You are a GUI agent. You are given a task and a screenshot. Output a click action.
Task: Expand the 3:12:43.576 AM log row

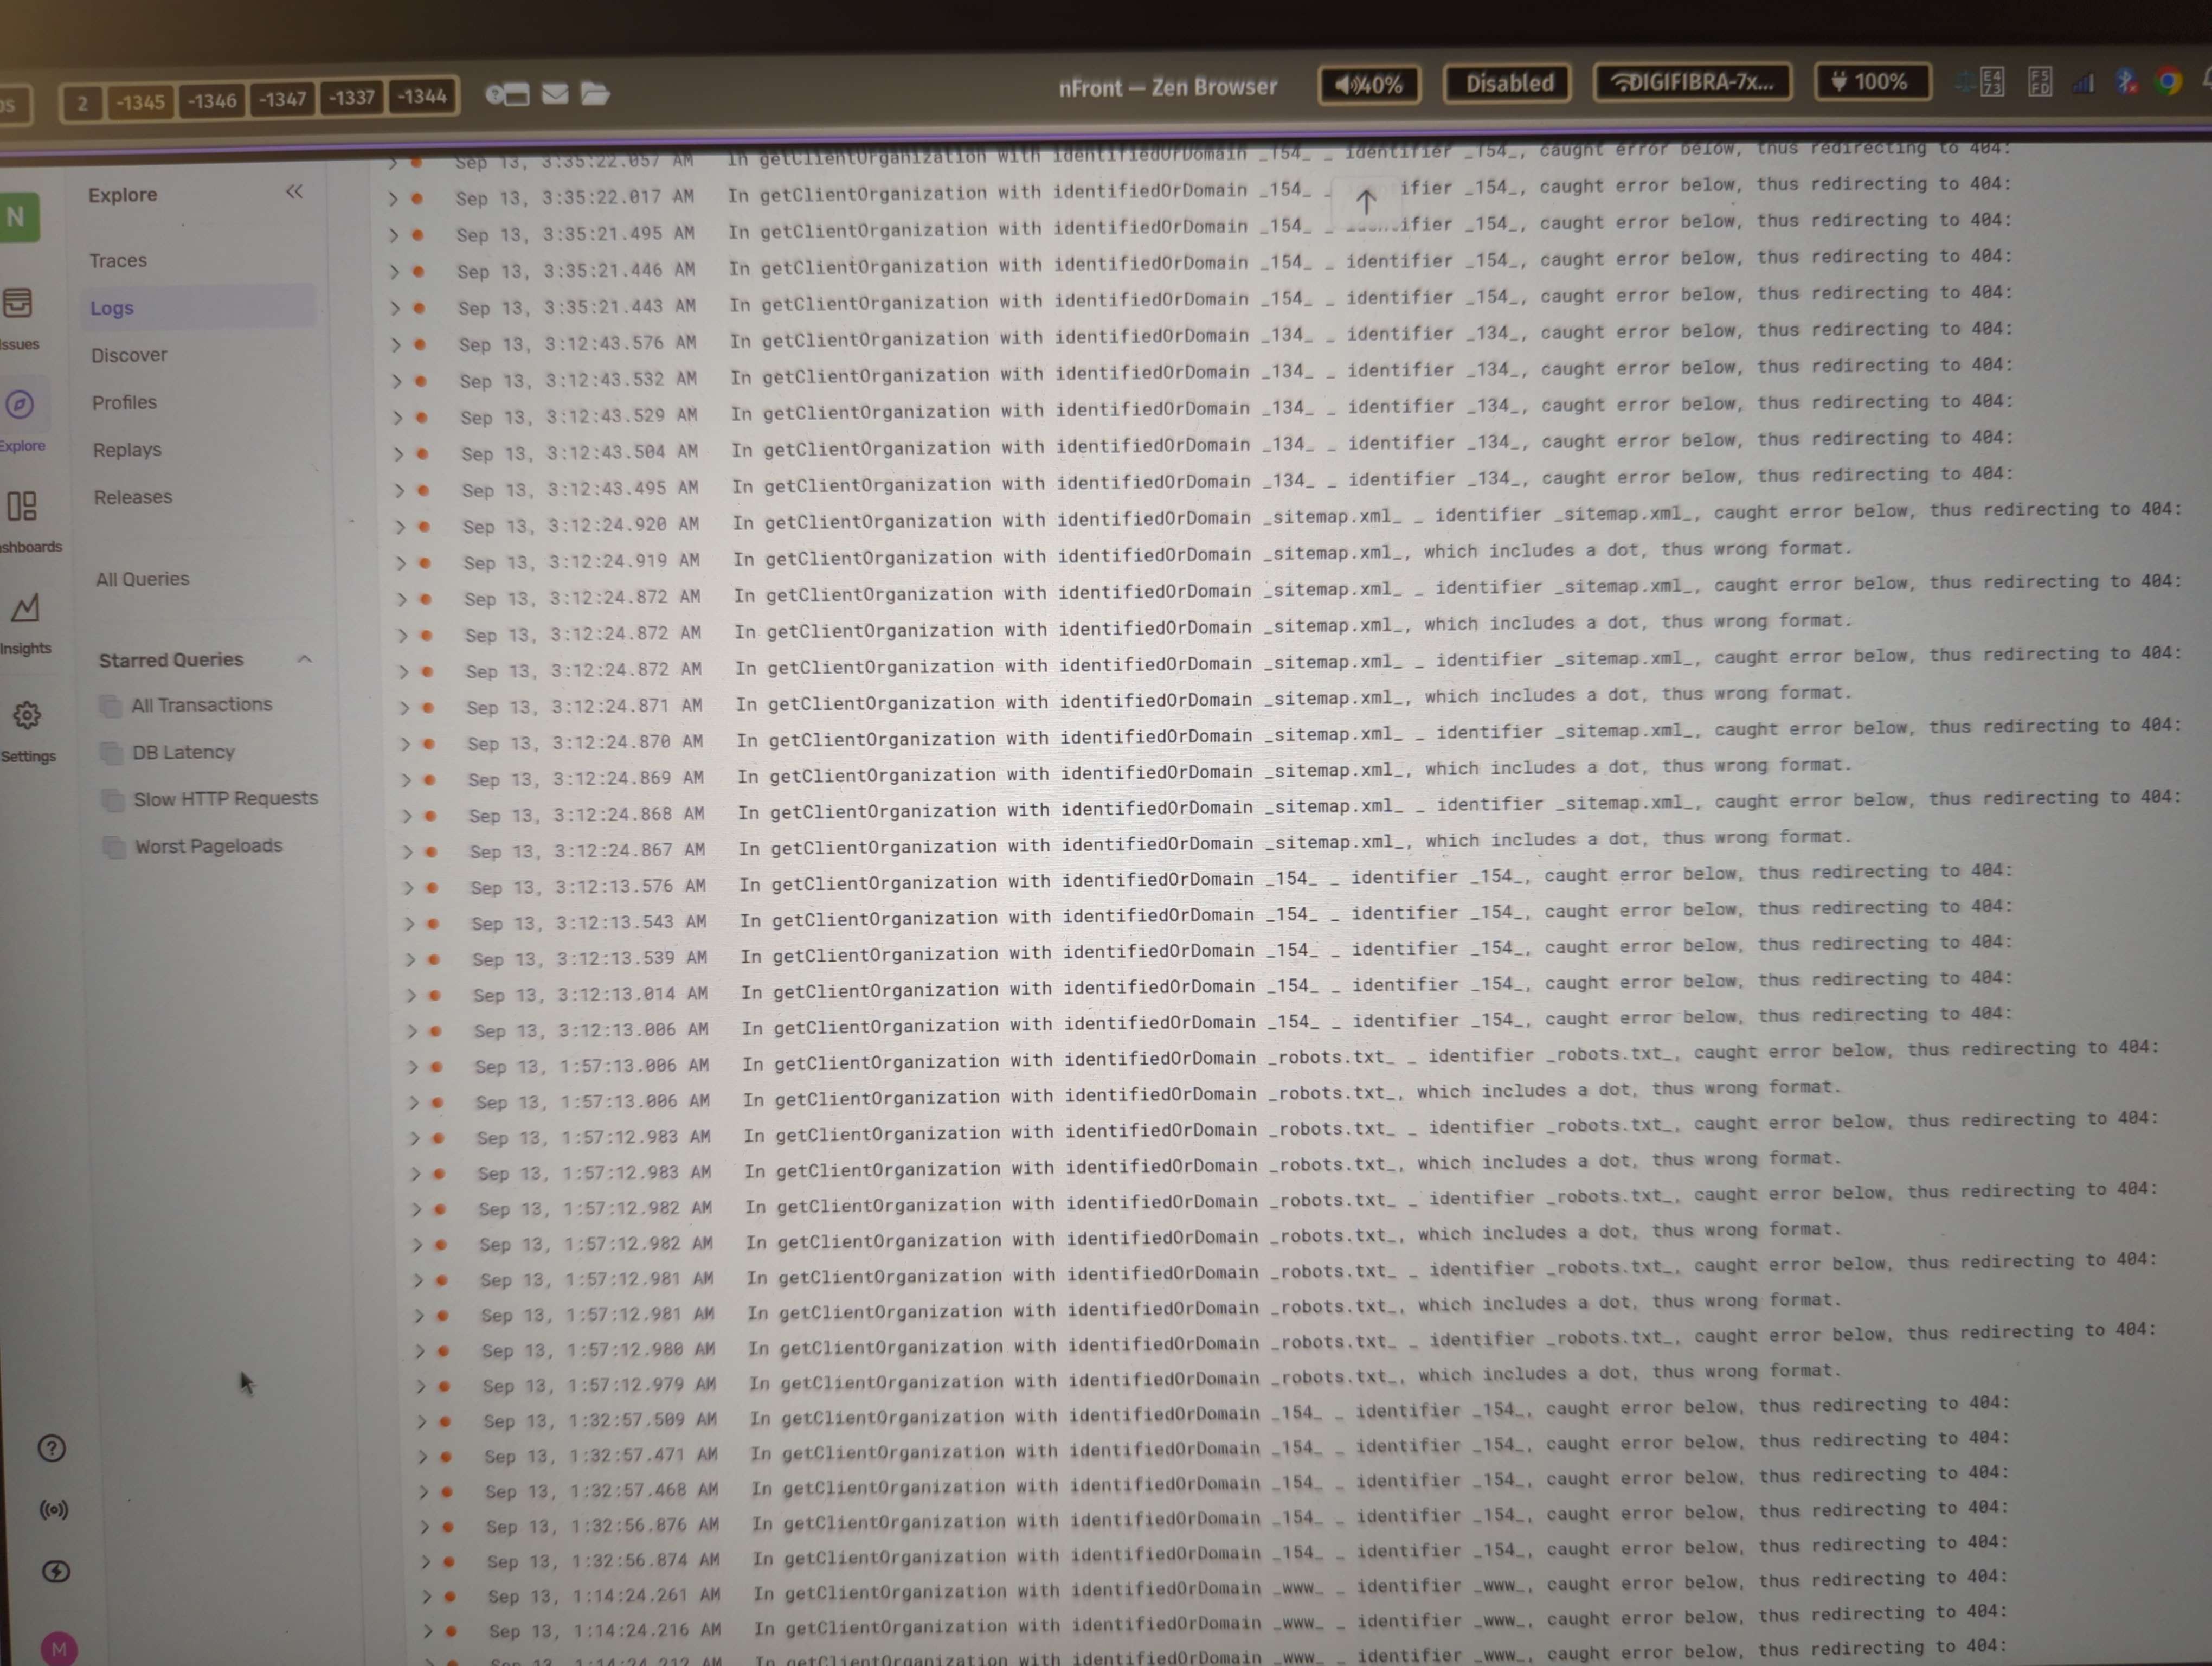coord(396,345)
